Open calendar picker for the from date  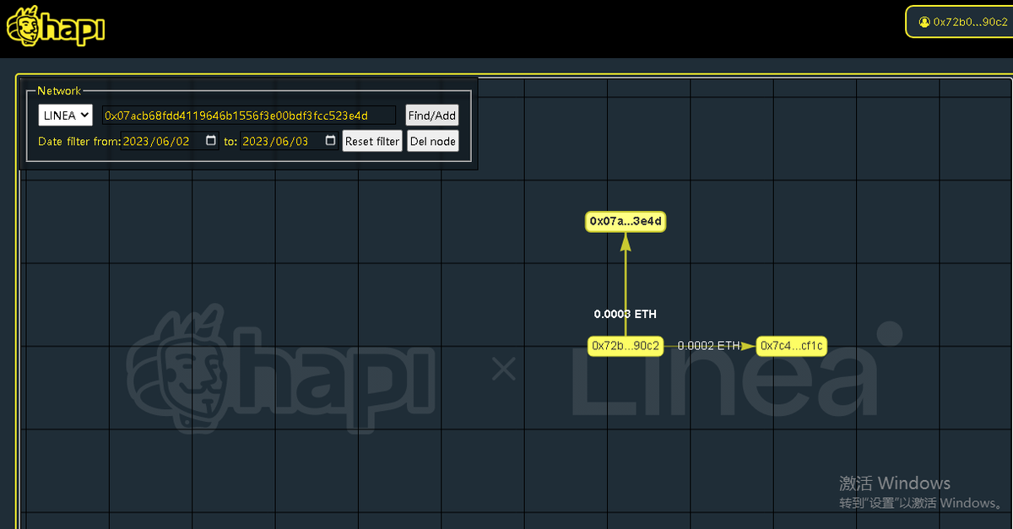(x=211, y=141)
